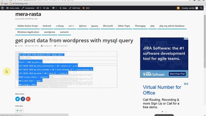The image size is (206, 116).
Task: Open the wordpress category in nav menu
Action: [50, 32]
